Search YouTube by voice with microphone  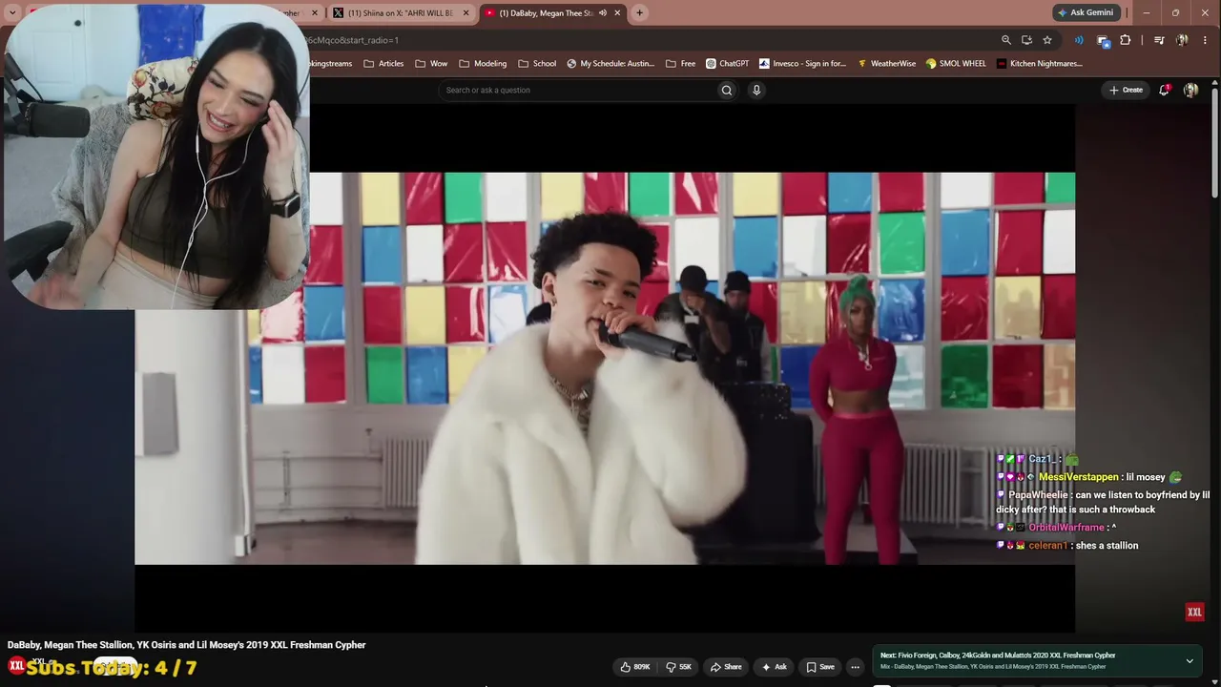756,90
